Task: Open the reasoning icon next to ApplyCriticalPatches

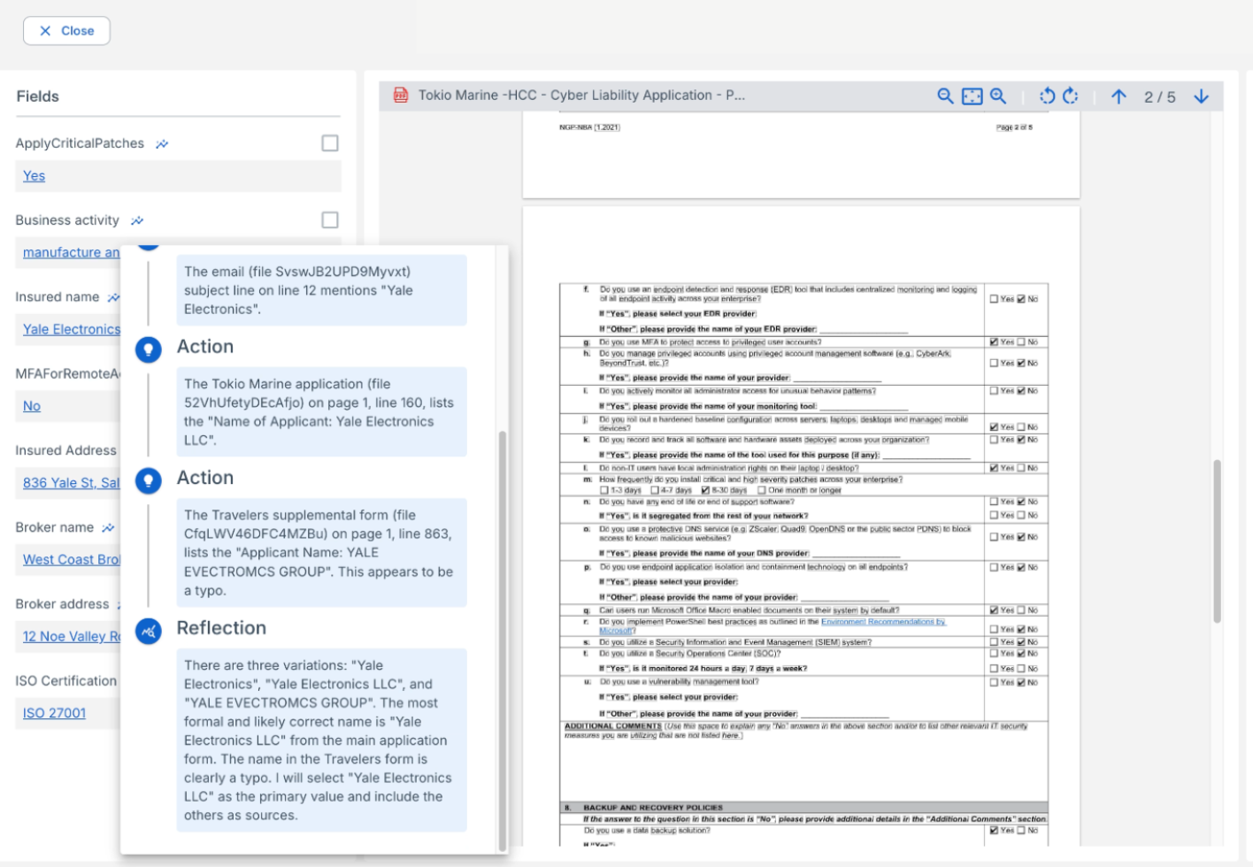Action: [162, 143]
